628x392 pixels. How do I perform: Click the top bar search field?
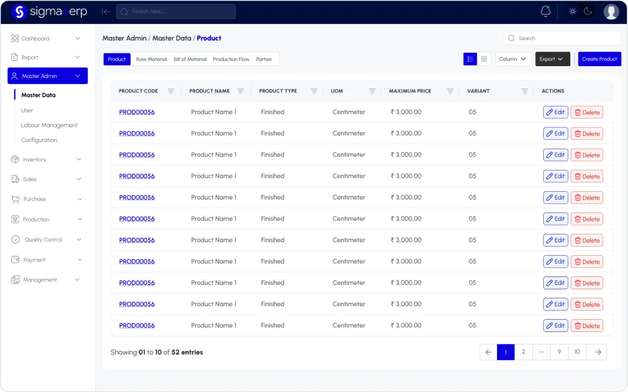(x=176, y=12)
